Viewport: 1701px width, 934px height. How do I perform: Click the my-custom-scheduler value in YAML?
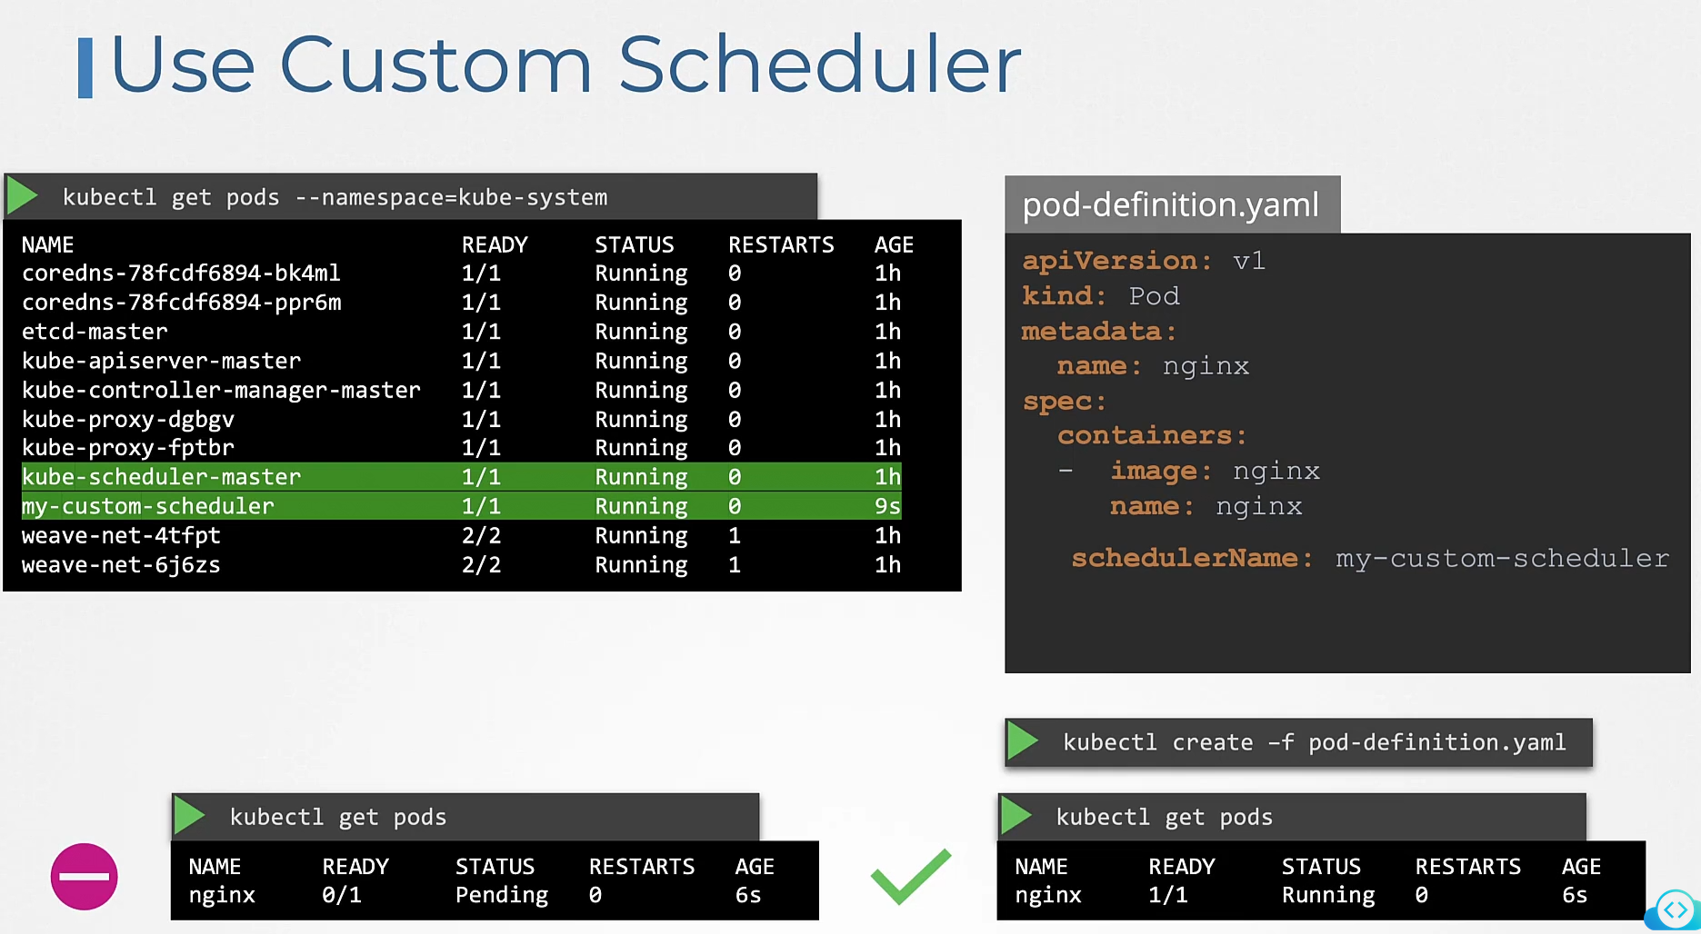(1502, 558)
